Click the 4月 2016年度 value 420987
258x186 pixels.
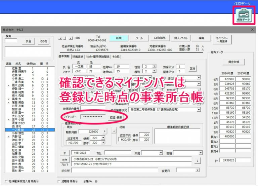227,79
